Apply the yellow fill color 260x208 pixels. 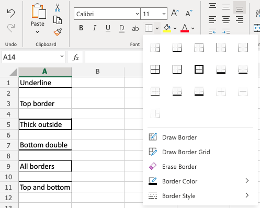pyautogui.click(x=167, y=28)
